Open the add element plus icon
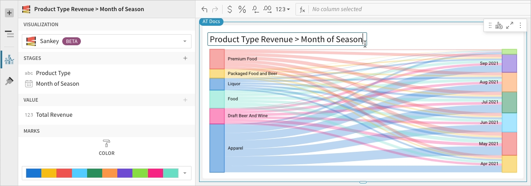531x186 pixels. point(9,13)
